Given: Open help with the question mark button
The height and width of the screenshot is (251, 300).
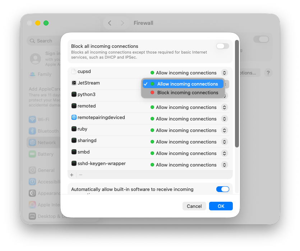Looking at the screenshot, I should point(268,73).
